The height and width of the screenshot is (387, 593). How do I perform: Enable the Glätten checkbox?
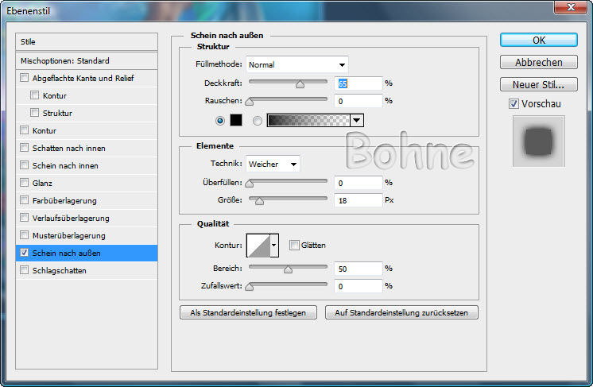(x=294, y=246)
